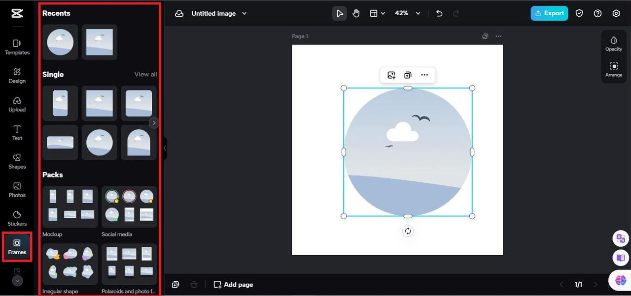The height and width of the screenshot is (296, 631).
Task: Open the help question mark icon
Action: (x=597, y=13)
